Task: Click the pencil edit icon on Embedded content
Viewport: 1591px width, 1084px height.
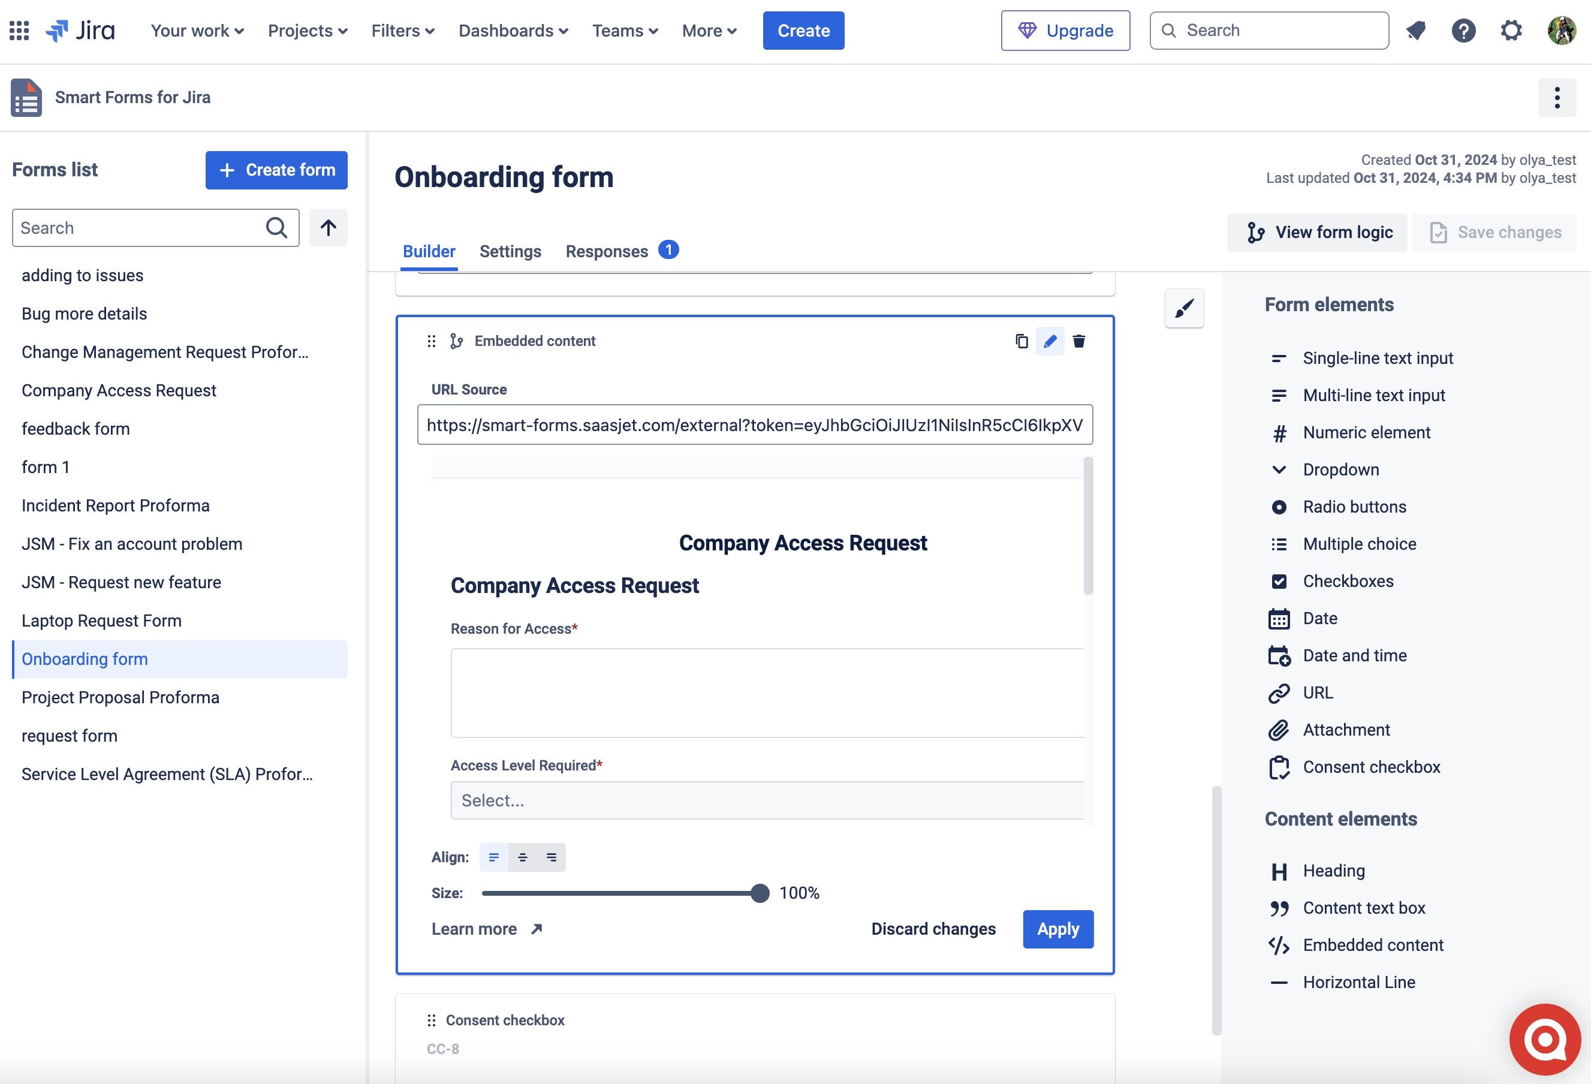Action: (x=1050, y=341)
